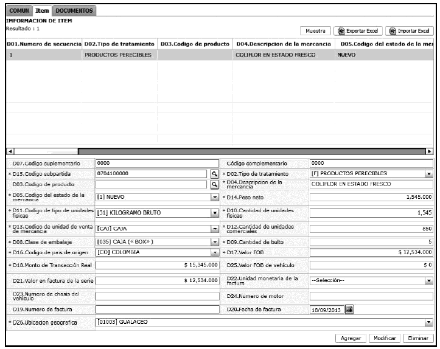Image resolution: width=440 pixels, height=349 pixels.
Task: Expand the D08.Clase de embalaje dropdown
Action: coord(215,242)
